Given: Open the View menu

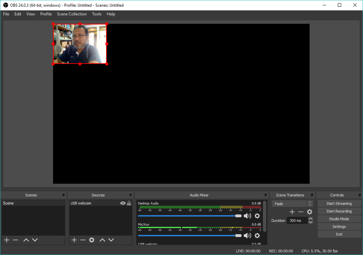Looking at the screenshot, I should (31, 14).
